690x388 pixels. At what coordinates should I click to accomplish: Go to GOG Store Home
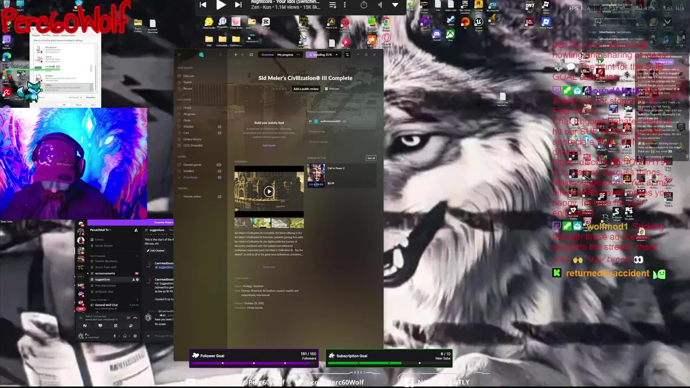click(187, 108)
